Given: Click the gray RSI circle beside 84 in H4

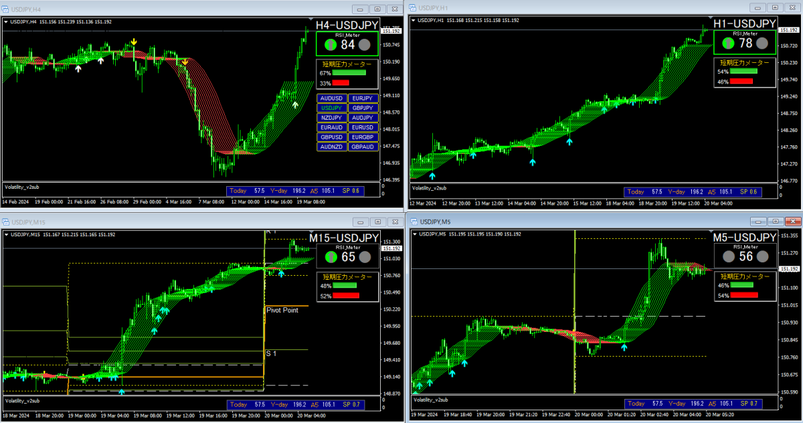Looking at the screenshot, I should click(365, 45).
